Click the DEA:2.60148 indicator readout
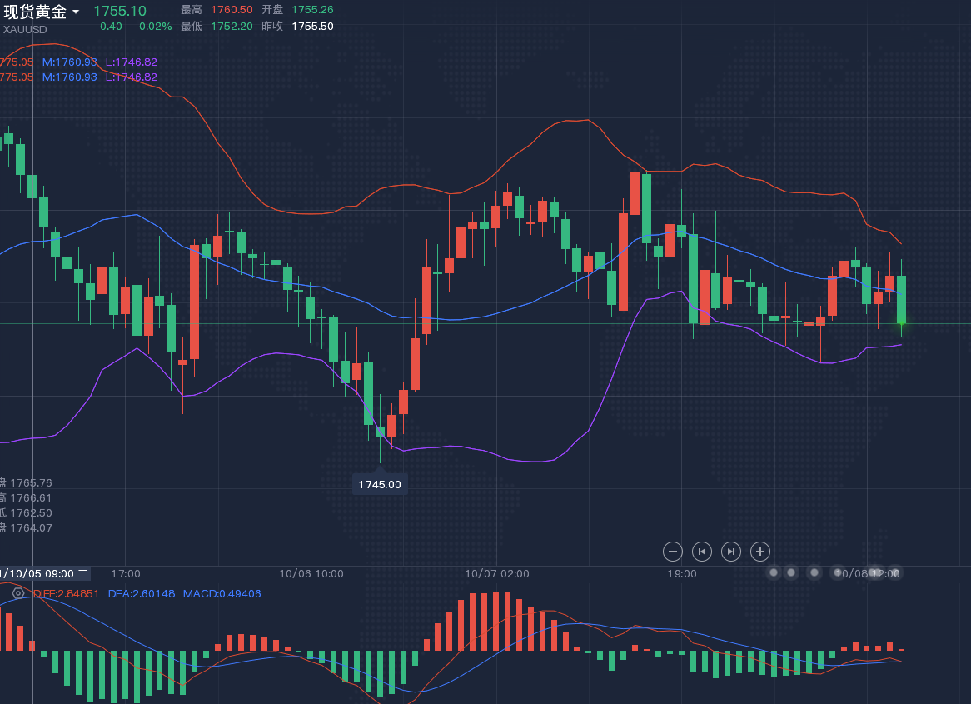 pos(142,594)
